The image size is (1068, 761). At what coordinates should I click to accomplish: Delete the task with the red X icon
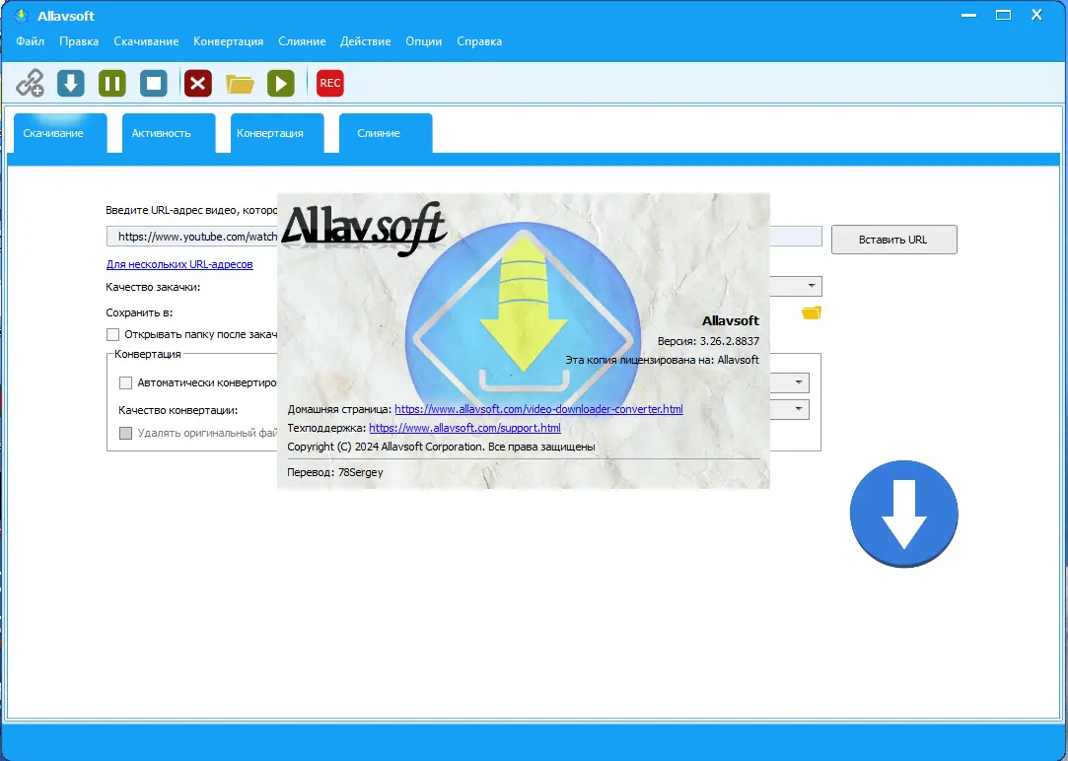coord(198,83)
